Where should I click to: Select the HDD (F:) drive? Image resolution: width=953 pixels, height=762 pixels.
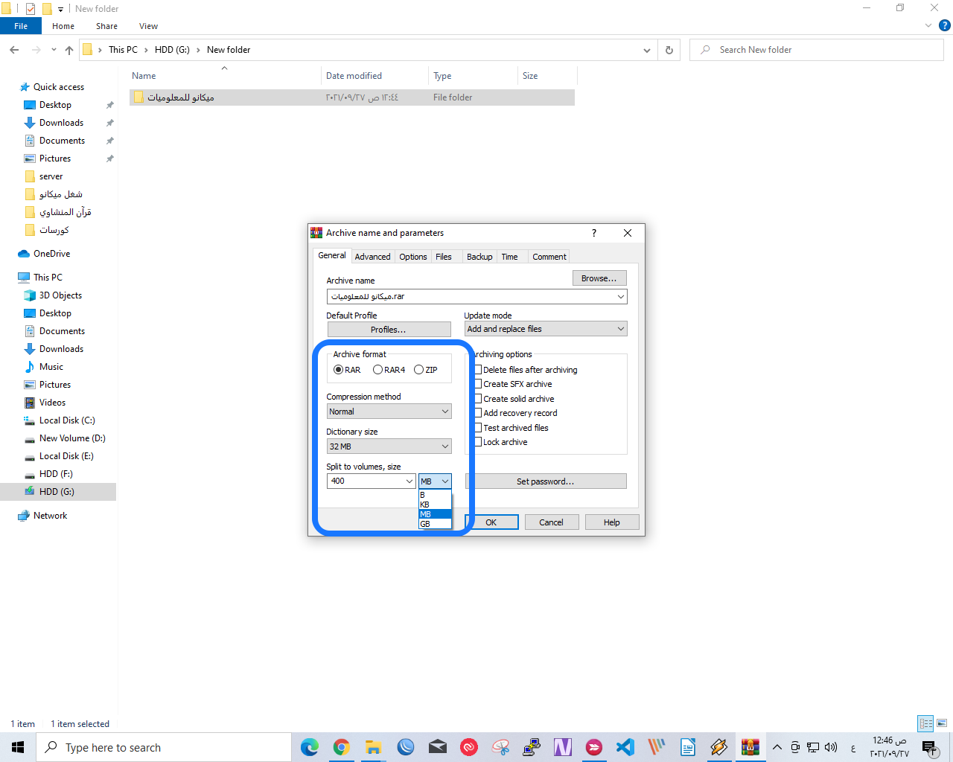56,474
